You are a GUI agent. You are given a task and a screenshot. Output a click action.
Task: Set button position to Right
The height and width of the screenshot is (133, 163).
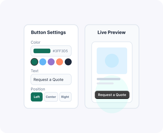coord(65,97)
